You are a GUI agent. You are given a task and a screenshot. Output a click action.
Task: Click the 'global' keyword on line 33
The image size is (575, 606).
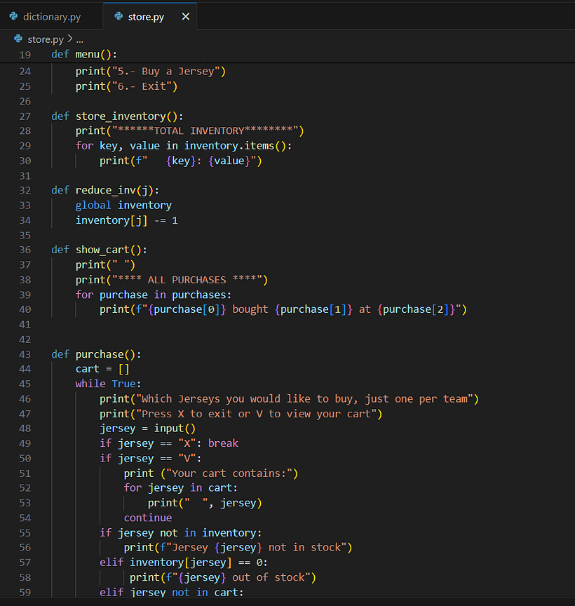coord(93,205)
